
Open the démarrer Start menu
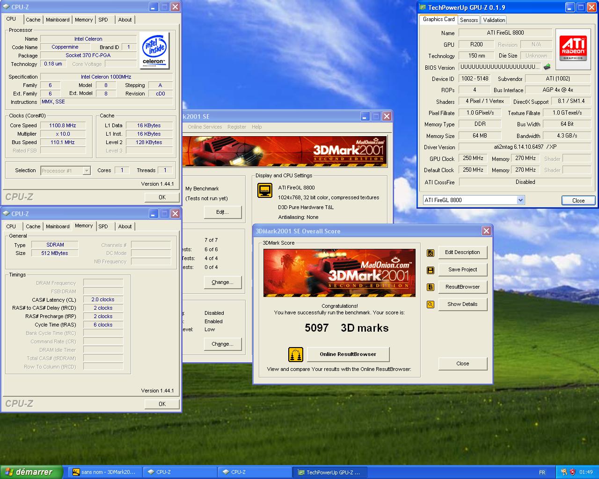(x=31, y=472)
